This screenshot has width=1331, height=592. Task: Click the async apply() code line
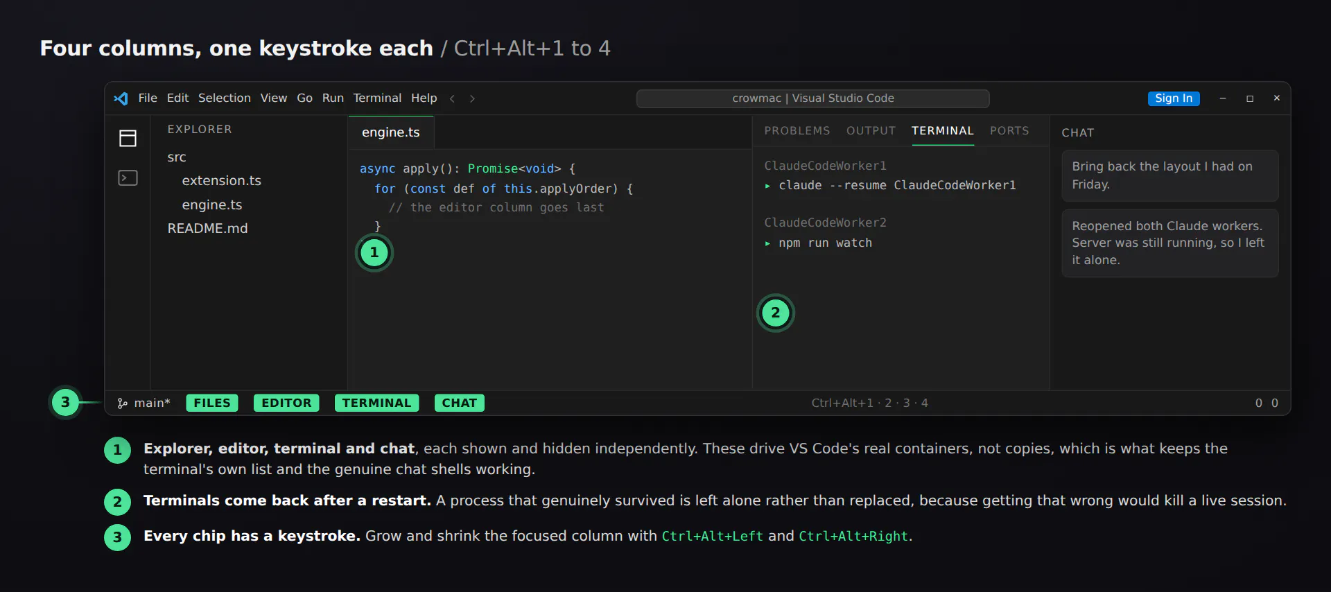pos(467,169)
